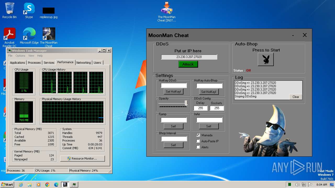Click the Sockets value field

[217, 108]
